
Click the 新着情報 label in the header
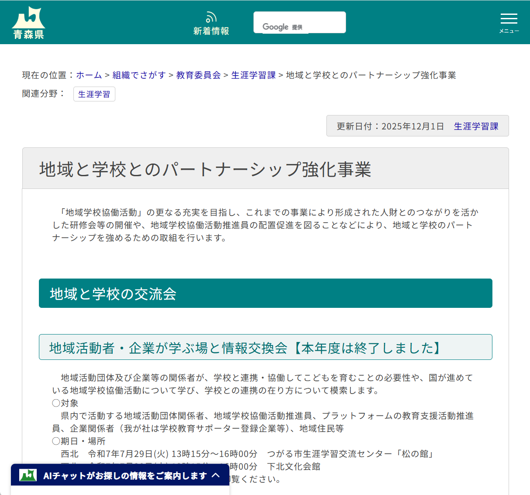coord(211,31)
